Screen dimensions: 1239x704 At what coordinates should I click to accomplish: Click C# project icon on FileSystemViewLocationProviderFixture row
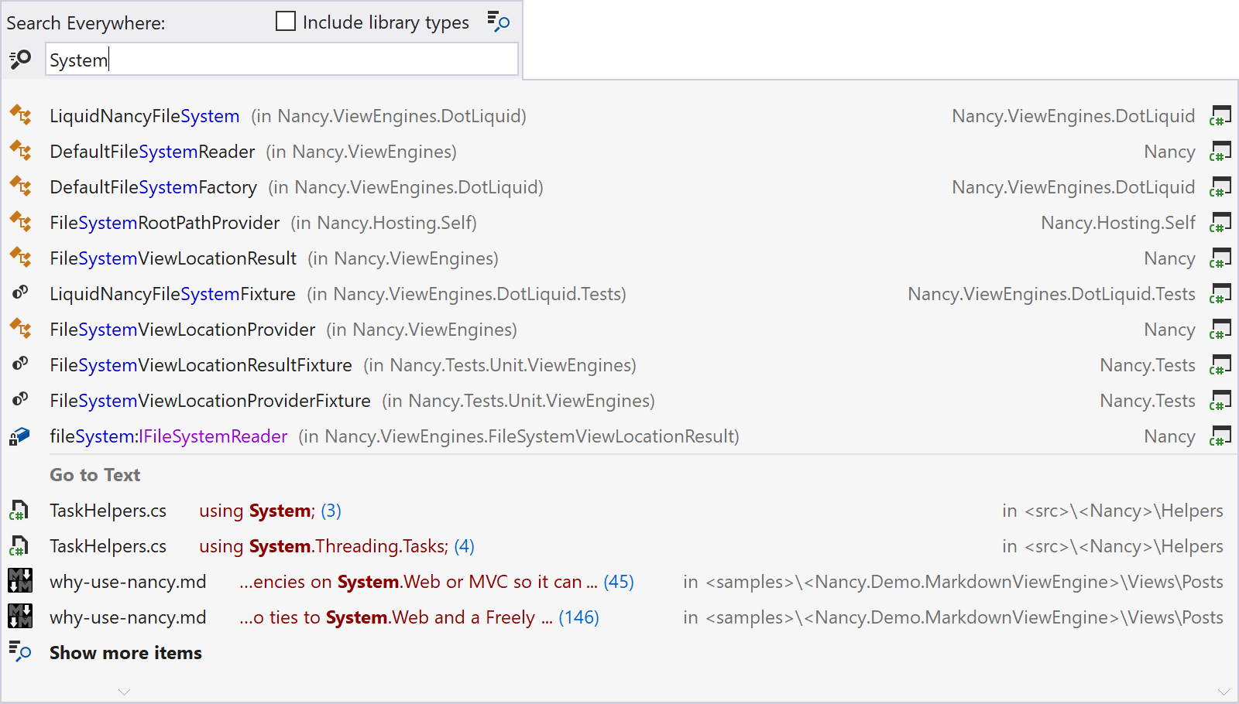(x=1220, y=401)
